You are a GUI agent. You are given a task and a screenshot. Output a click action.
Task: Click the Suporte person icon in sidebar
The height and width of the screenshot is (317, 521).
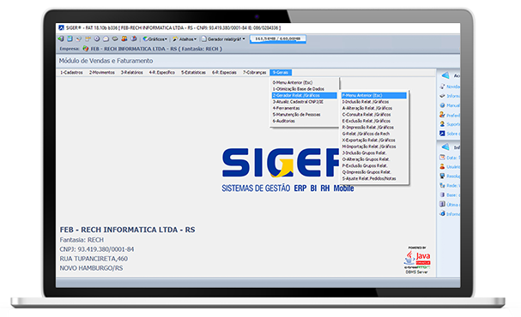click(442, 123)
